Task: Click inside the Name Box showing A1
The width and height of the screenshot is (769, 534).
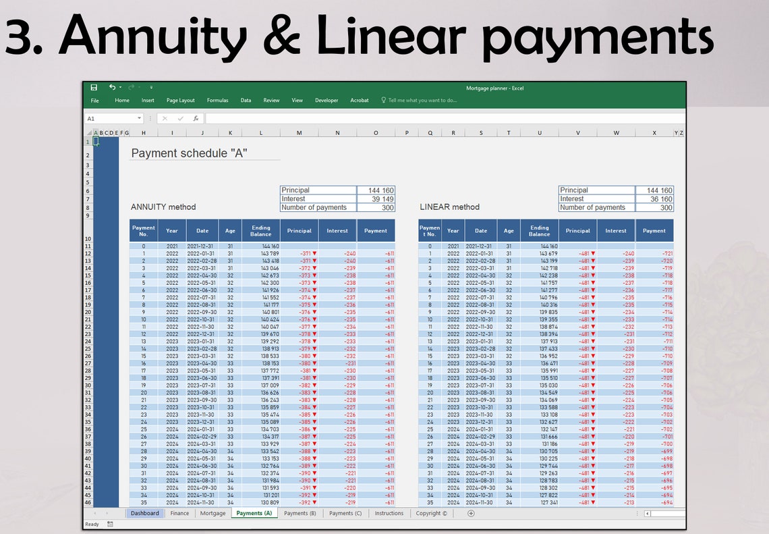Action: (108, 118)
